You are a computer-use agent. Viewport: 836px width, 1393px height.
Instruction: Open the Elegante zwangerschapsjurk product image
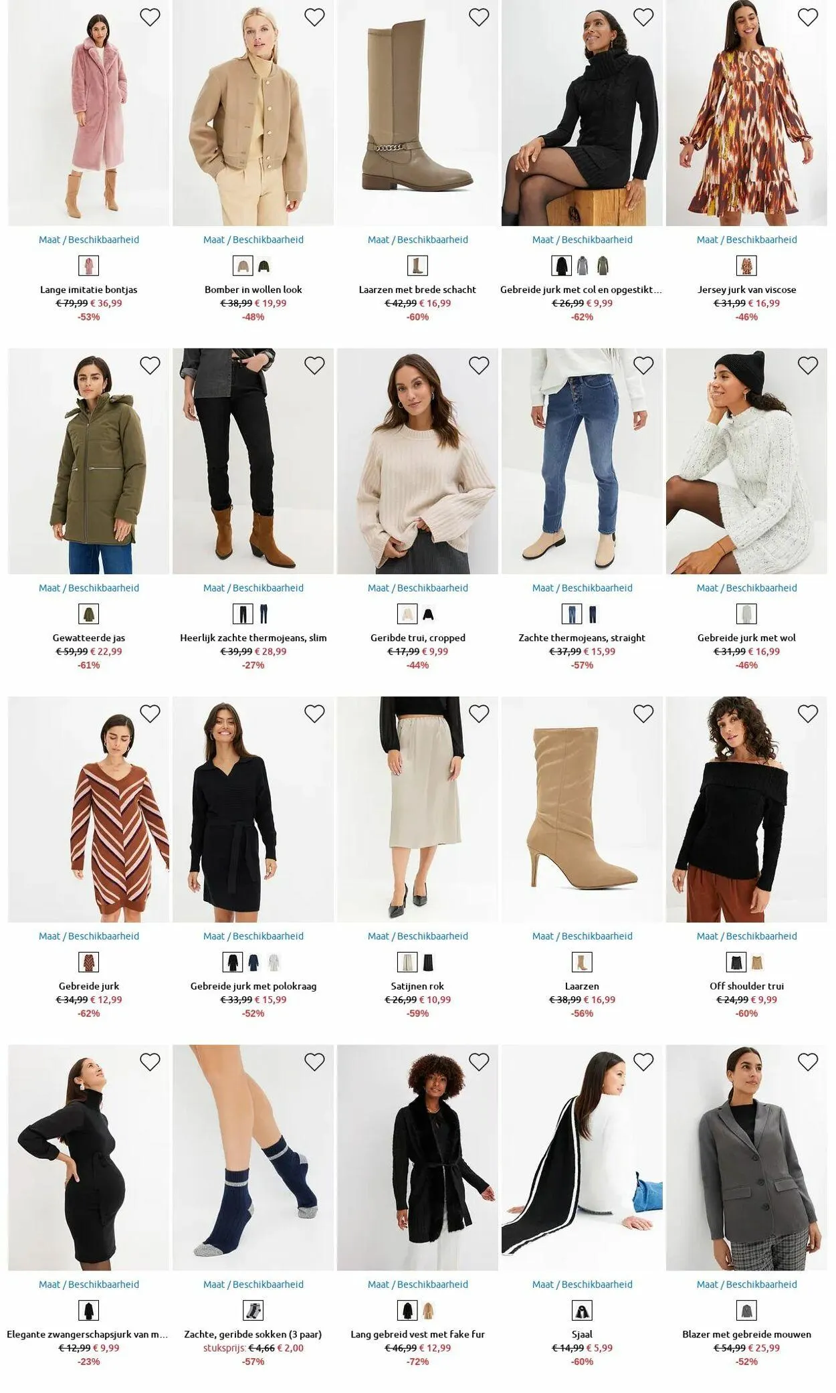pyautogui.click(x=89, y=1157)
